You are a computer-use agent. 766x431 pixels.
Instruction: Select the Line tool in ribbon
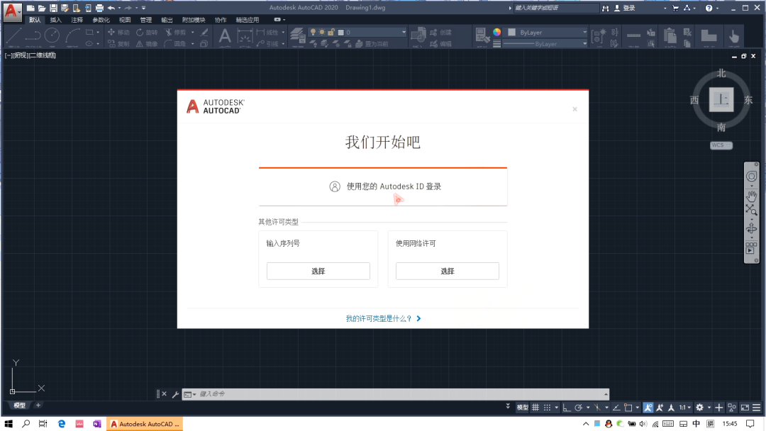click(x=13, y=36)
